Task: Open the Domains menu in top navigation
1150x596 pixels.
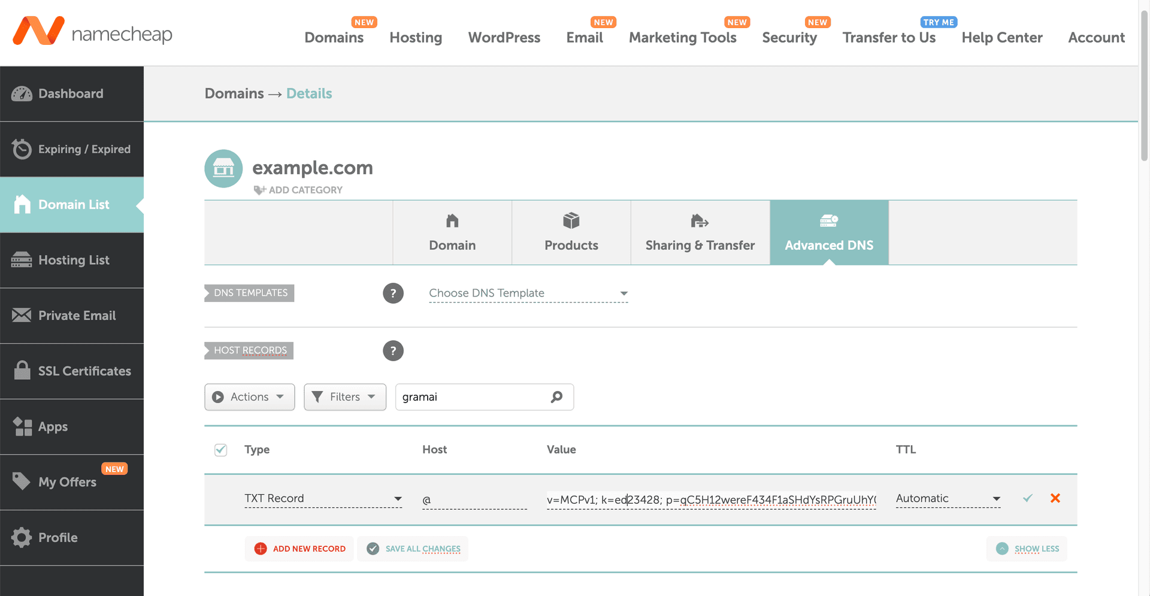Action: (x=334, y=37)
